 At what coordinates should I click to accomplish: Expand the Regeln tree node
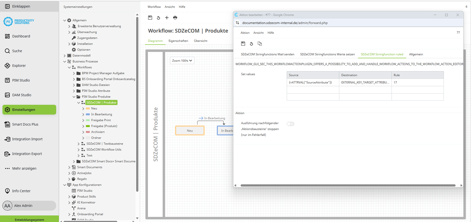[69, 179]
